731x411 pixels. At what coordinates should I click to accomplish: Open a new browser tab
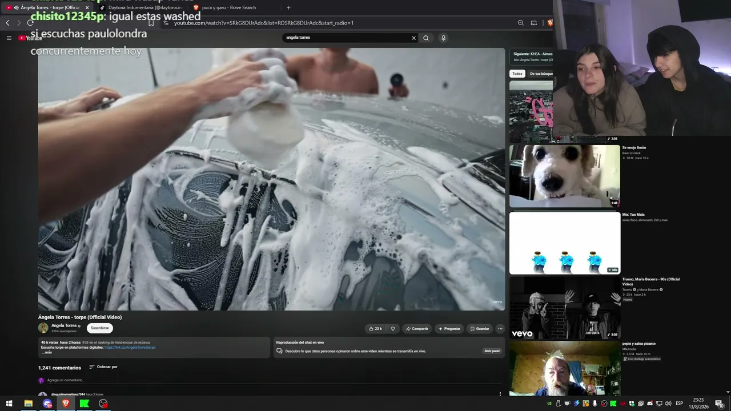click(x=288, y=7)
